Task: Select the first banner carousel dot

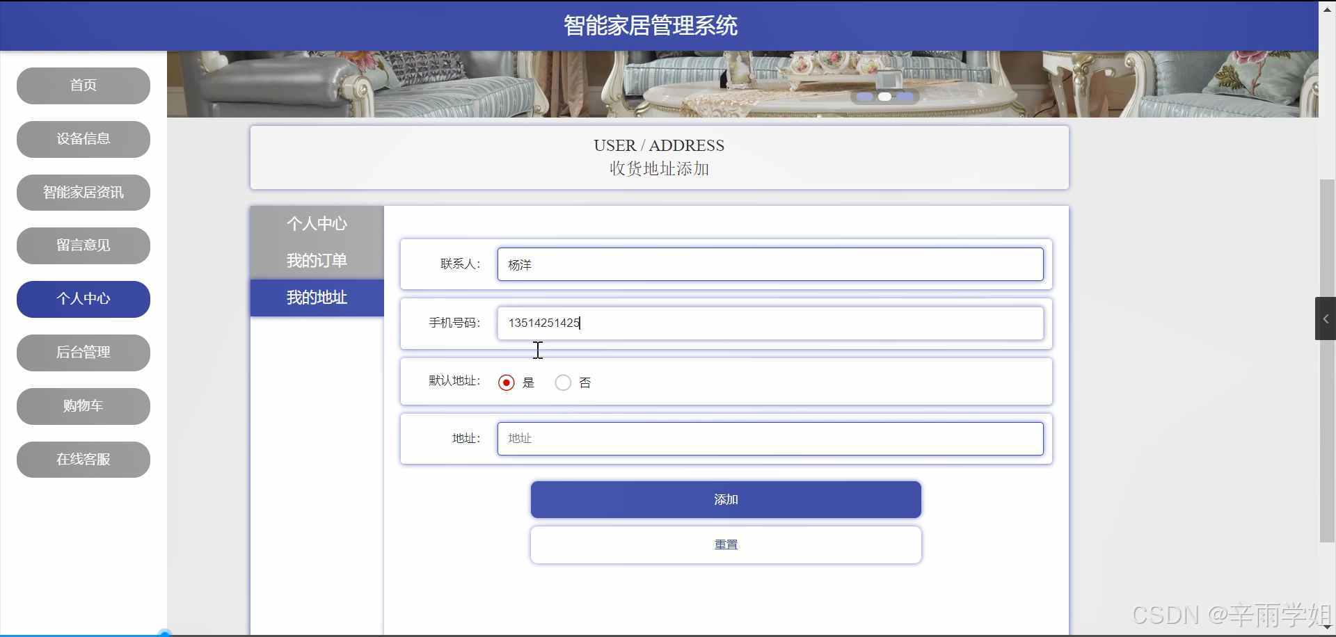Action: point(864,97)
